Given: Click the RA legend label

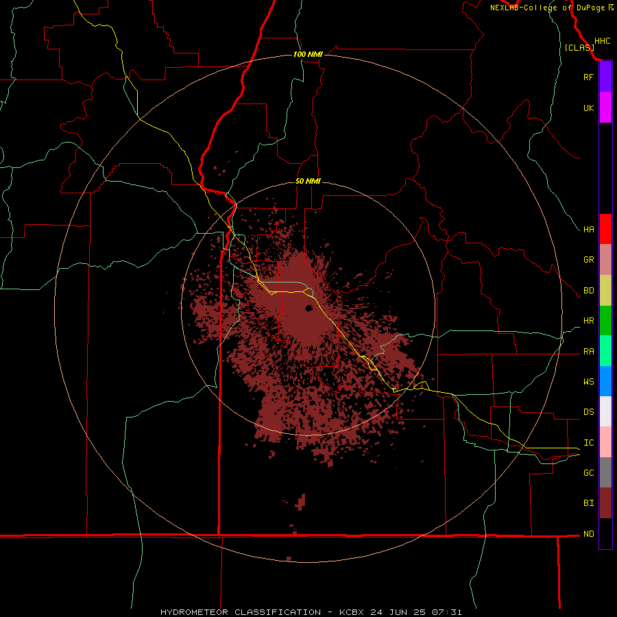Looking at the screenshot, I should (588, 352).
